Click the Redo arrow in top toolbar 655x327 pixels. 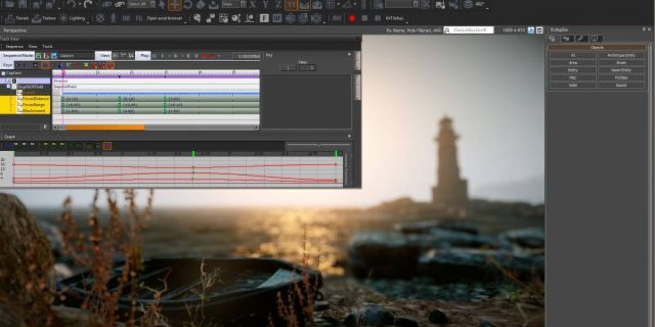[88, 4]
